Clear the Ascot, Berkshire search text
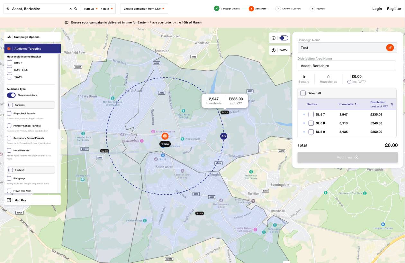This screenshot has height=263, width=405. click(70, 9)
